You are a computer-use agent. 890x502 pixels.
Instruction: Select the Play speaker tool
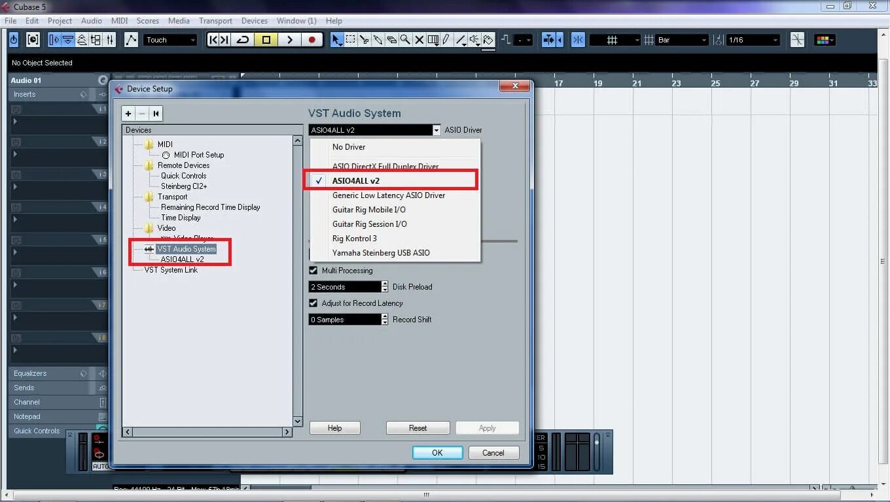pos(475,40)
